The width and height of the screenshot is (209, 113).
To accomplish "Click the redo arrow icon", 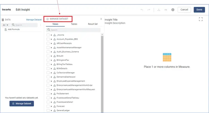I will [149, 10].
